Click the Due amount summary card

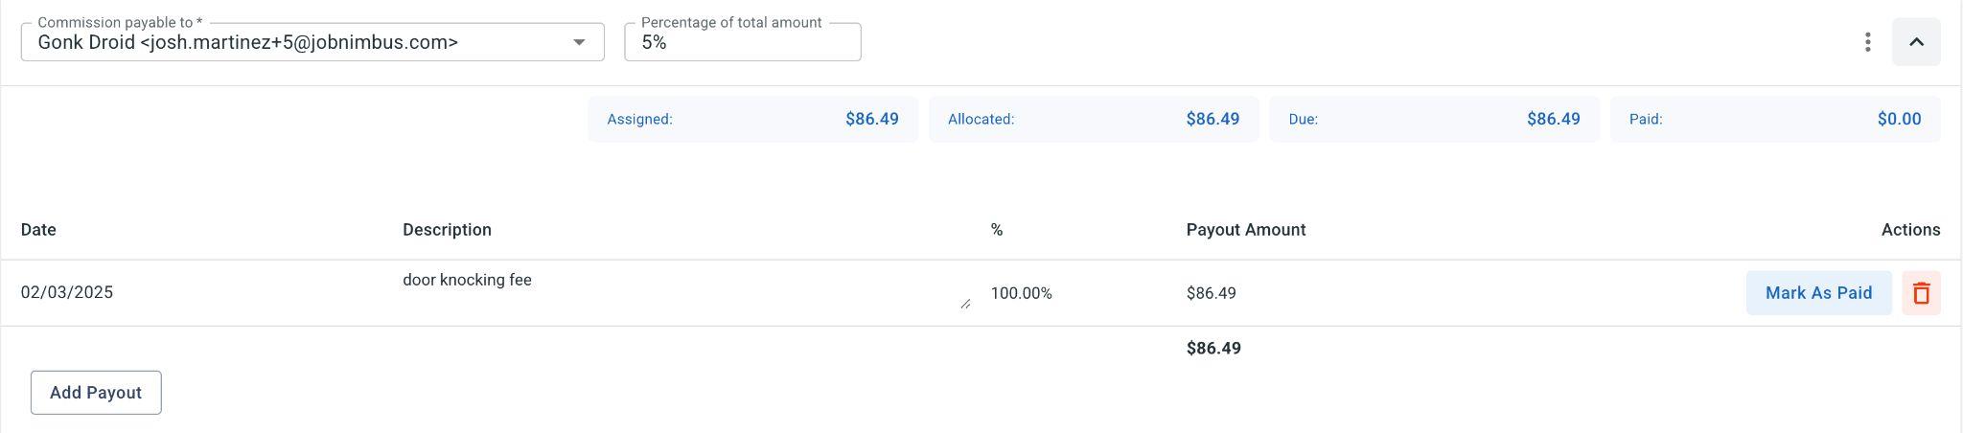coord(1434,120)
